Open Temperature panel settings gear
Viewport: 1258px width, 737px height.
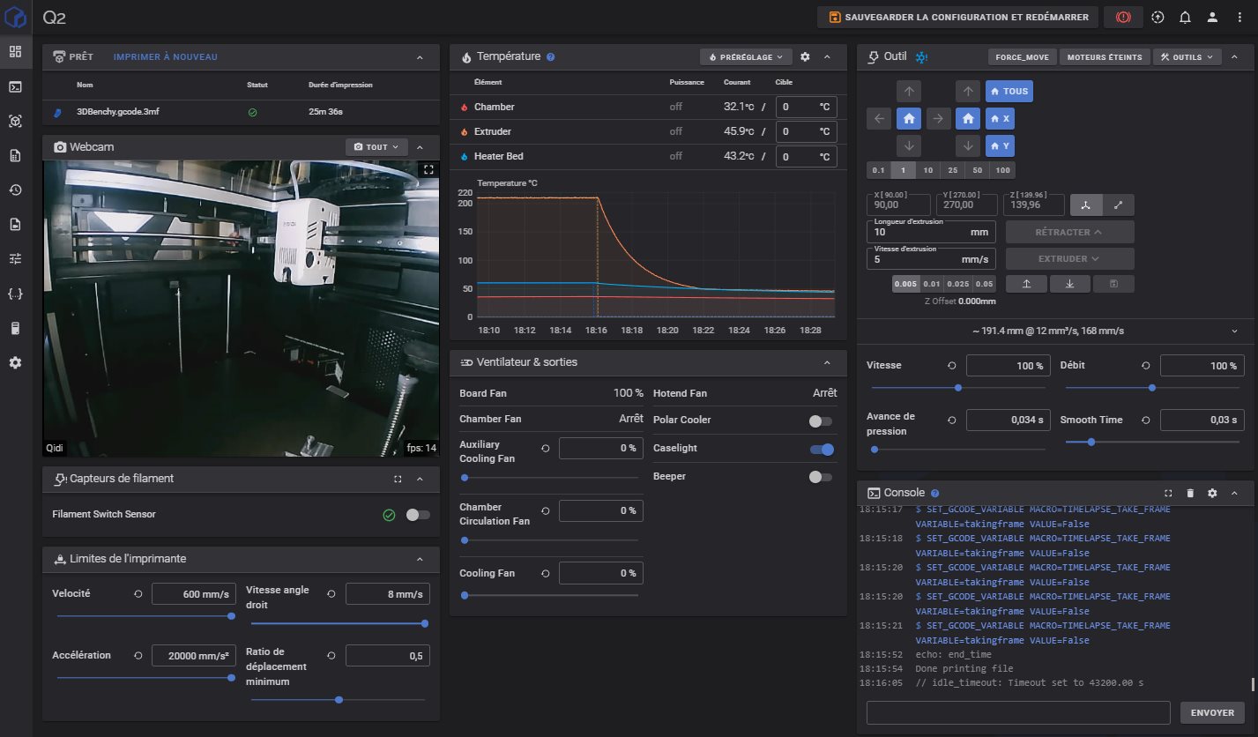pyautogui.click(x=805, y=56)
